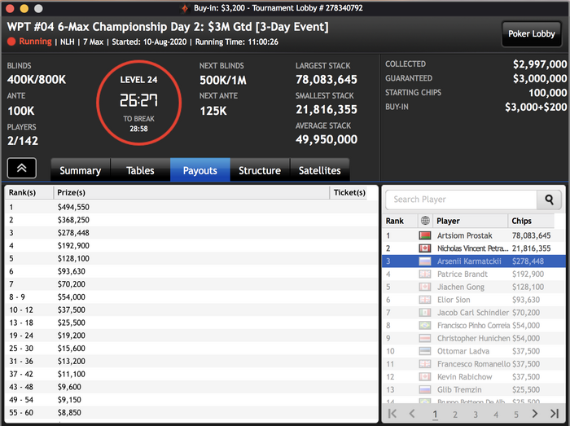This screenshot has width=570, height=426.
Task: Click the search magnifier icon
Action: [549, 200]
